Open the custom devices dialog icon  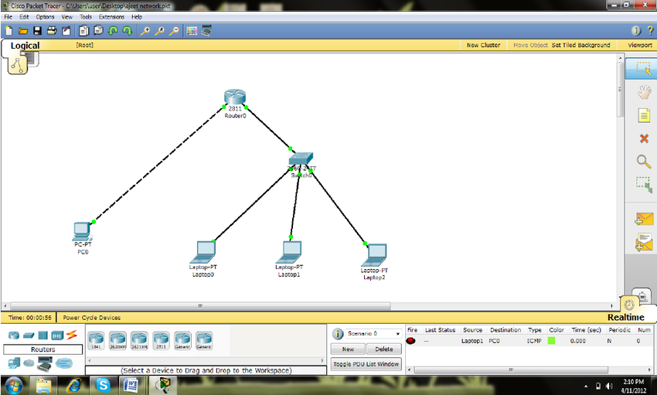206,31
